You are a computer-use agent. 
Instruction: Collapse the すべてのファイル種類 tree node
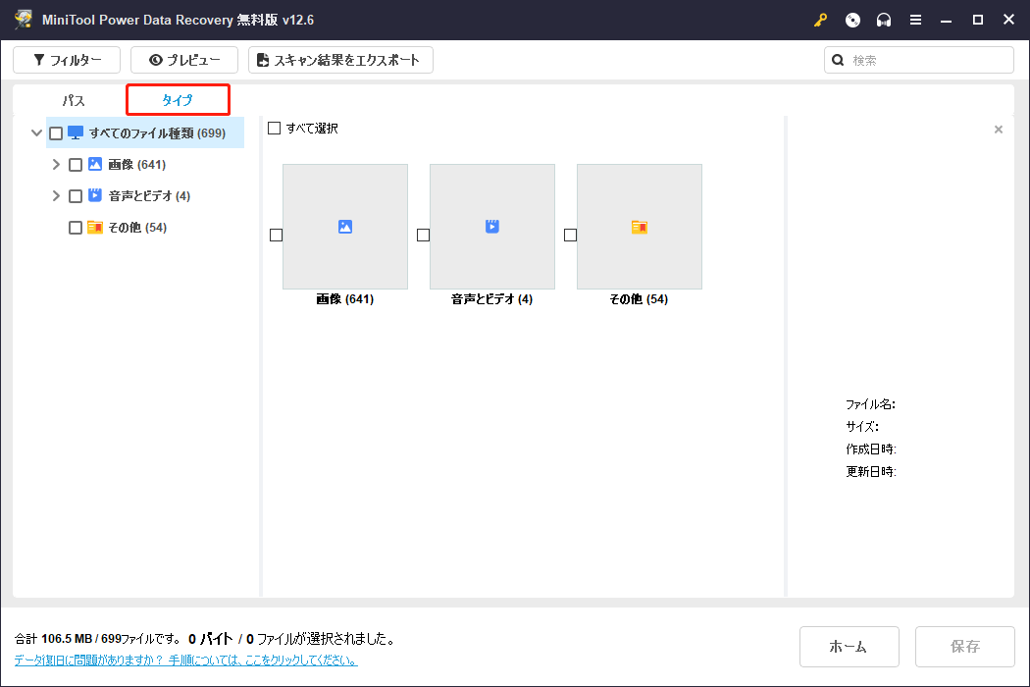37,133
